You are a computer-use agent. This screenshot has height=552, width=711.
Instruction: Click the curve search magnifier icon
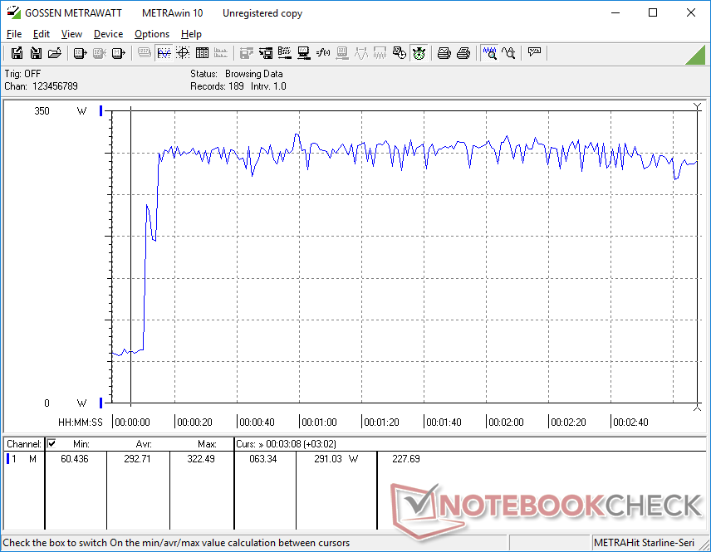point(508,53)
